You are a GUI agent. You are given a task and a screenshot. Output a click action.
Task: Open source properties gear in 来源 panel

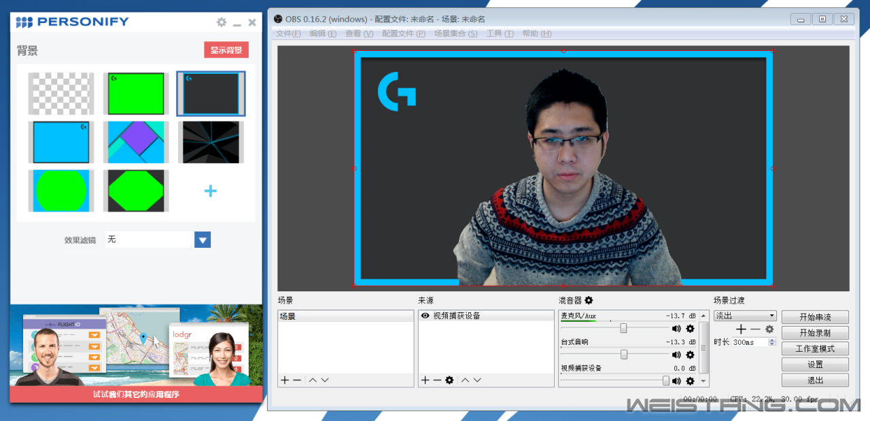449,380
